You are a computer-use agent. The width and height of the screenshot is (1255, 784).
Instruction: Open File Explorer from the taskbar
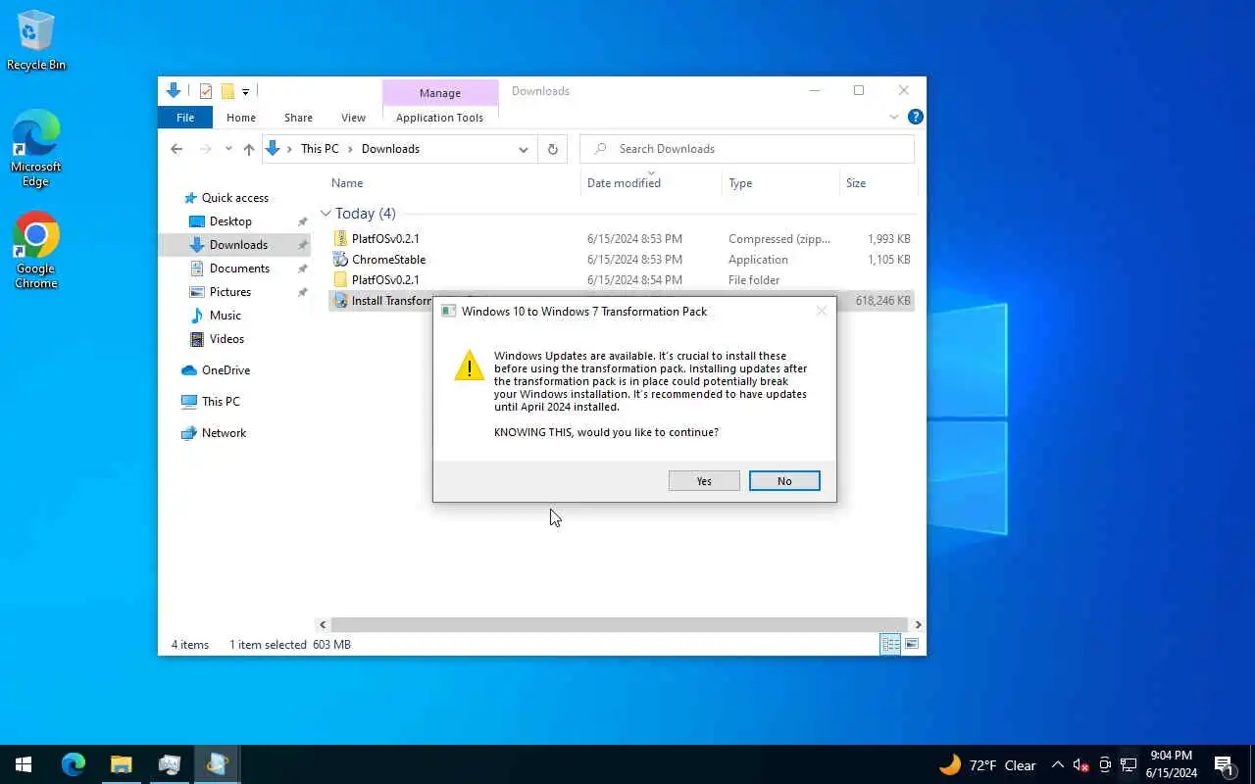coord(121,764)
